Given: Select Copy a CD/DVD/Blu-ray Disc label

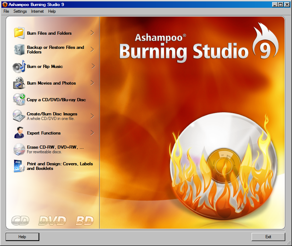Looking at the screenshot, I should coord(56,100).
